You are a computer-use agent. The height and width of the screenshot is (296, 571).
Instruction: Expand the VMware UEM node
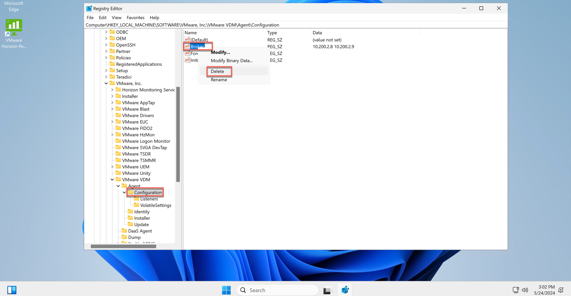pyautogui.click(x=112, y=167)
